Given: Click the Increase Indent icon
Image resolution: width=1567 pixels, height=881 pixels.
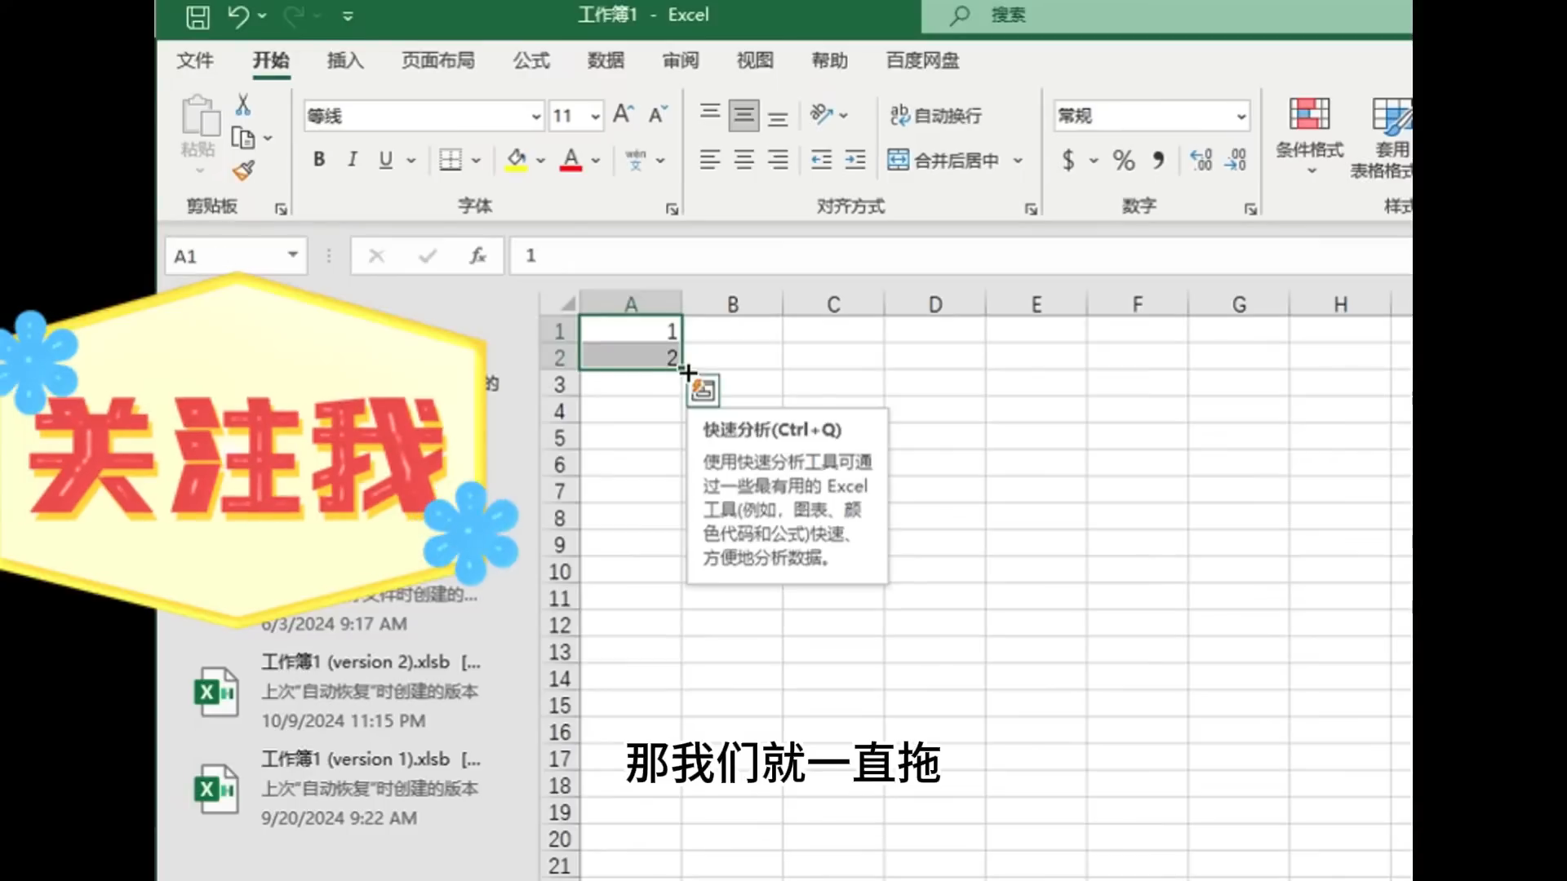Looking at the screenshot, I should pos(855,160).
